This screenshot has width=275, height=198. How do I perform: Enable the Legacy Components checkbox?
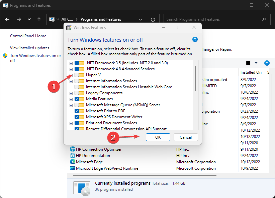click(x=77, y=93)
